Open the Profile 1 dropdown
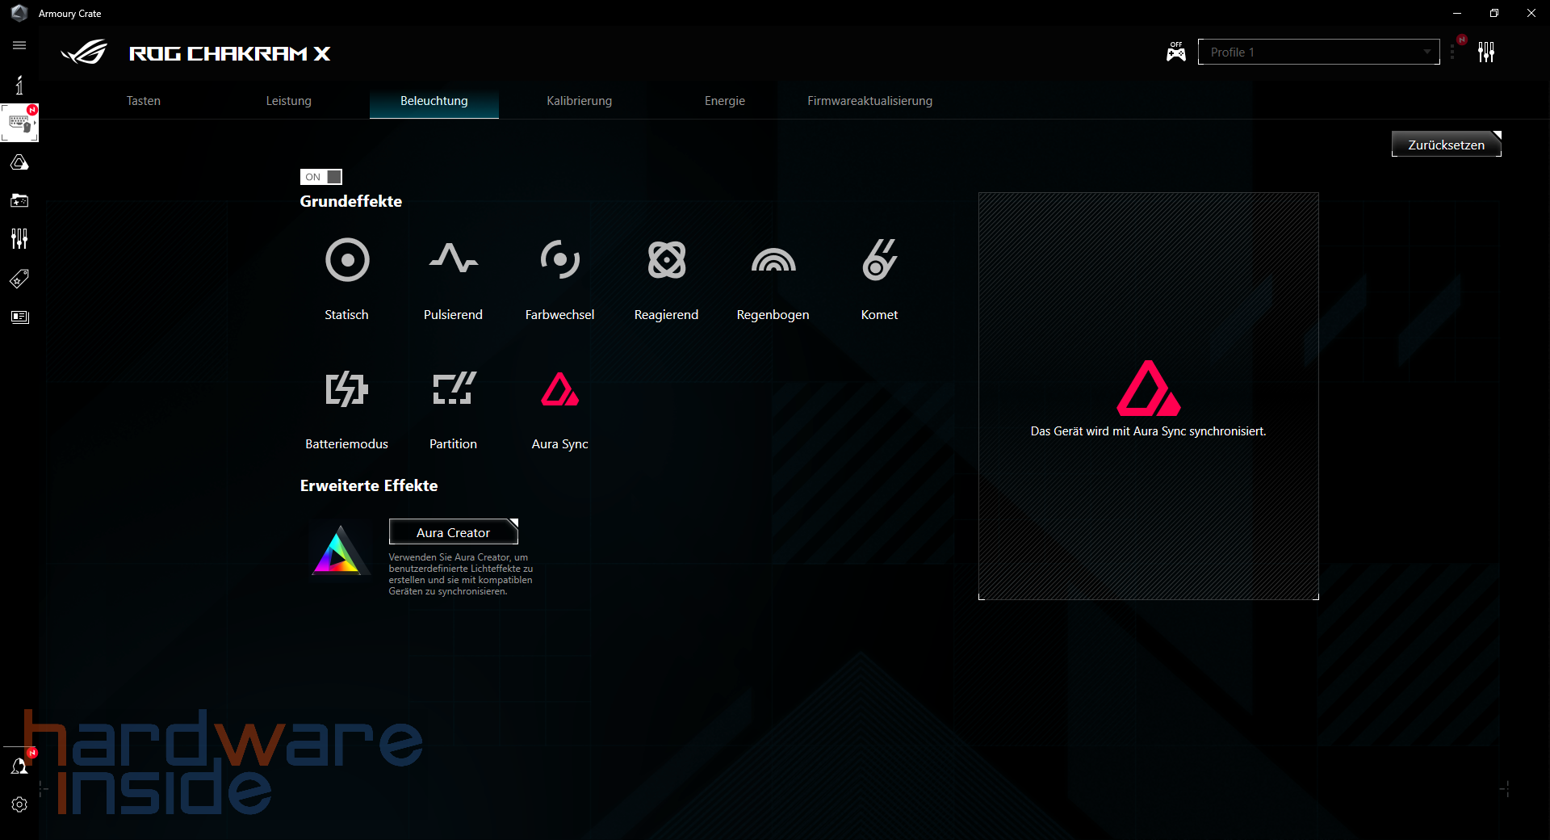The image size is (1550, 840). [1317, 52]
